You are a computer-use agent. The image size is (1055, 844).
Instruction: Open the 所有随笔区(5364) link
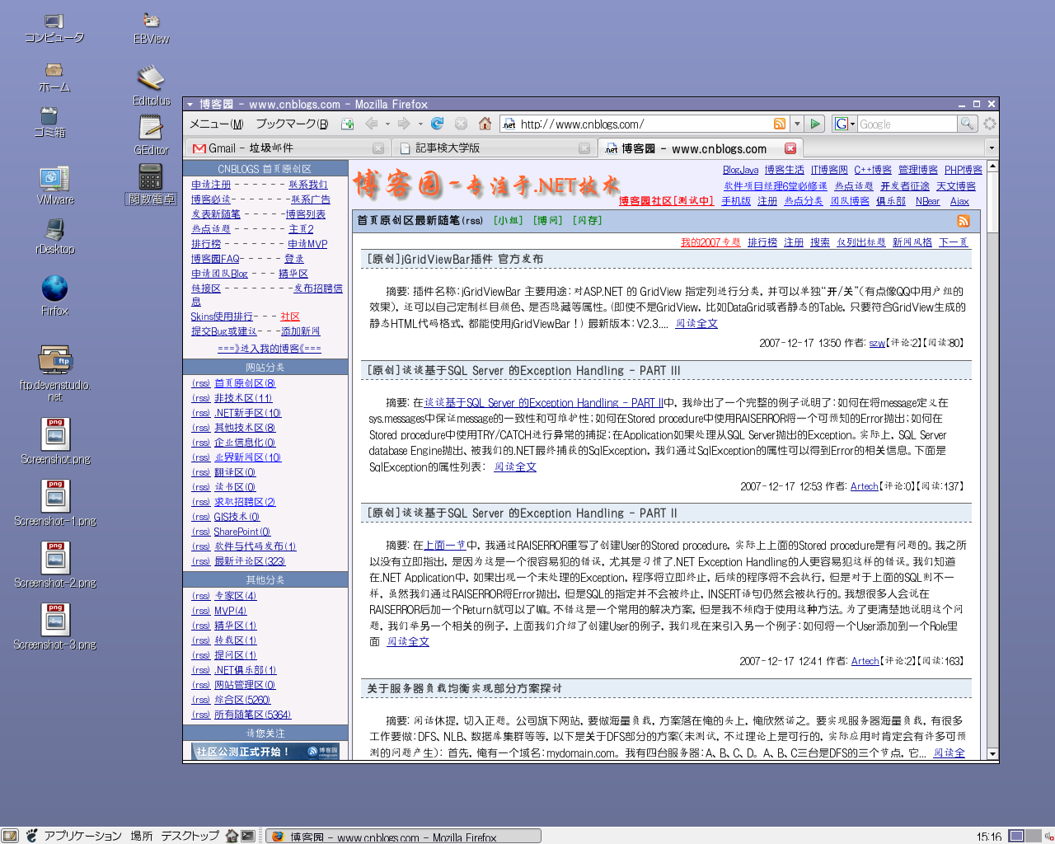(252, 715)
